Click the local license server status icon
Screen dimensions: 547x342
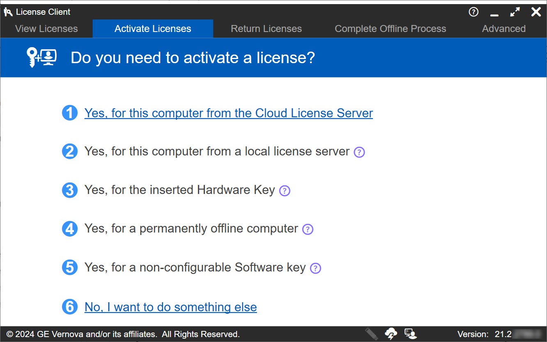[410, 334]
